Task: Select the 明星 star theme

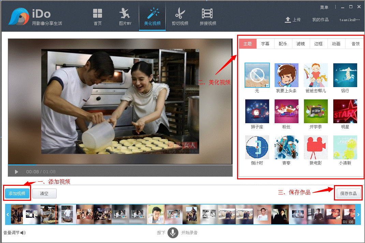Action: point(345,111)
